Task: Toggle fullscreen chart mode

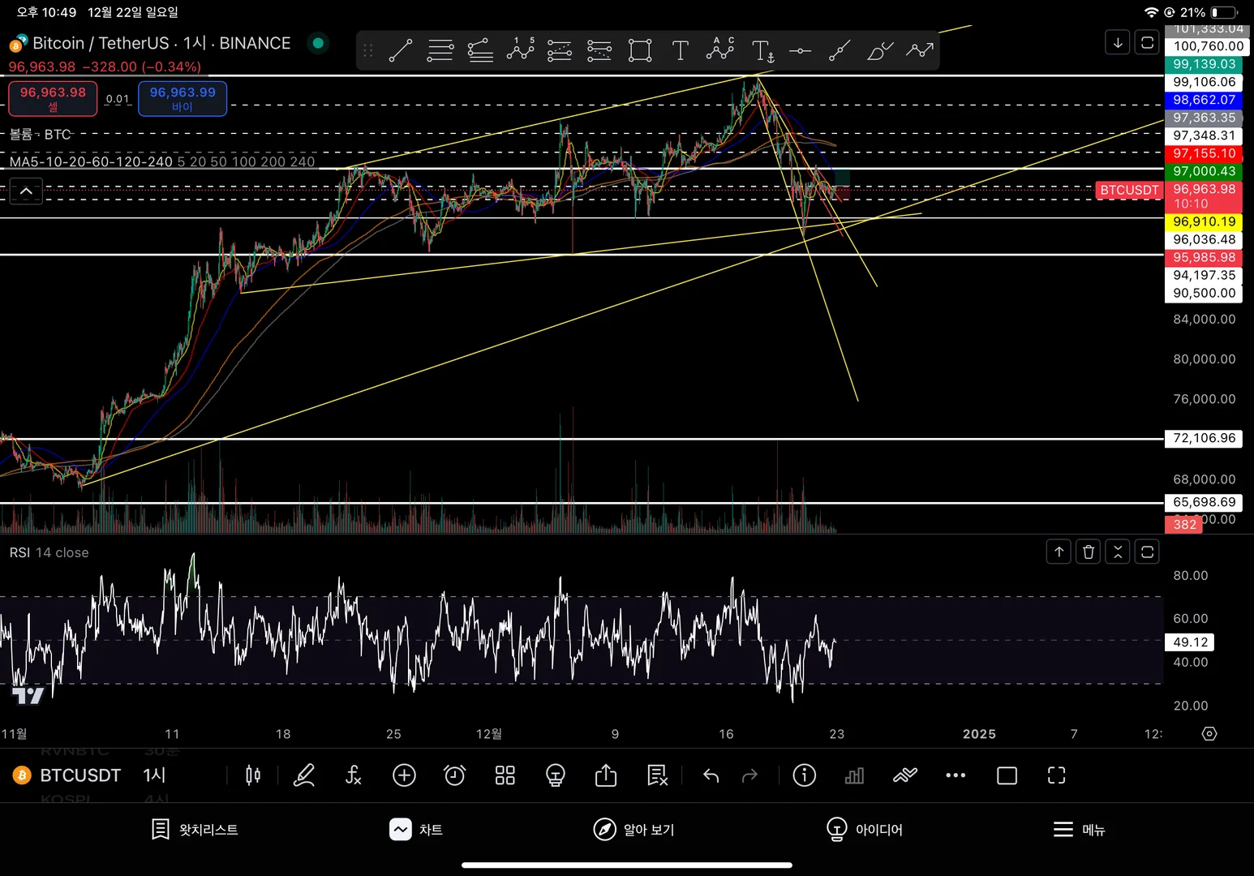Action: coord(1056,775)
